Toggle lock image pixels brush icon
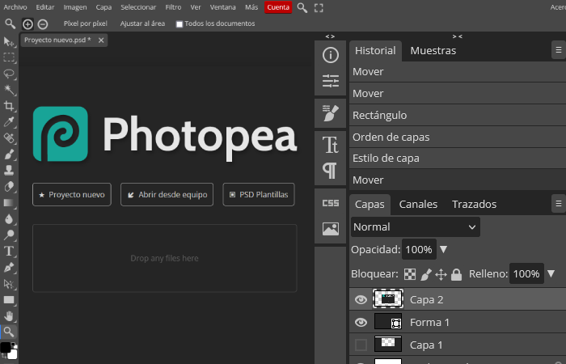The image size is (566, 364). (426, 274)
